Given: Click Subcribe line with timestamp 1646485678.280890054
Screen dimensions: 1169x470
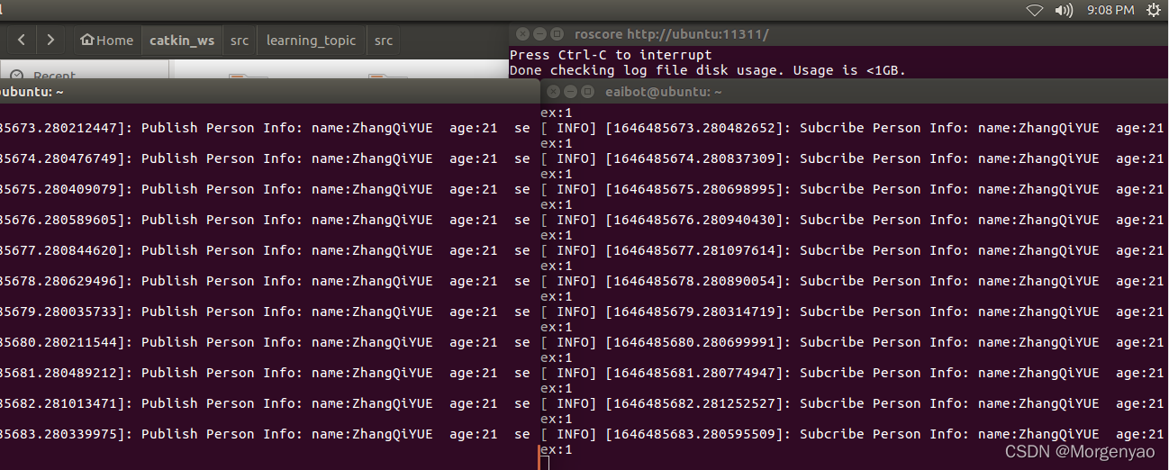Looking at the screenshot, I should pos(852,281).
